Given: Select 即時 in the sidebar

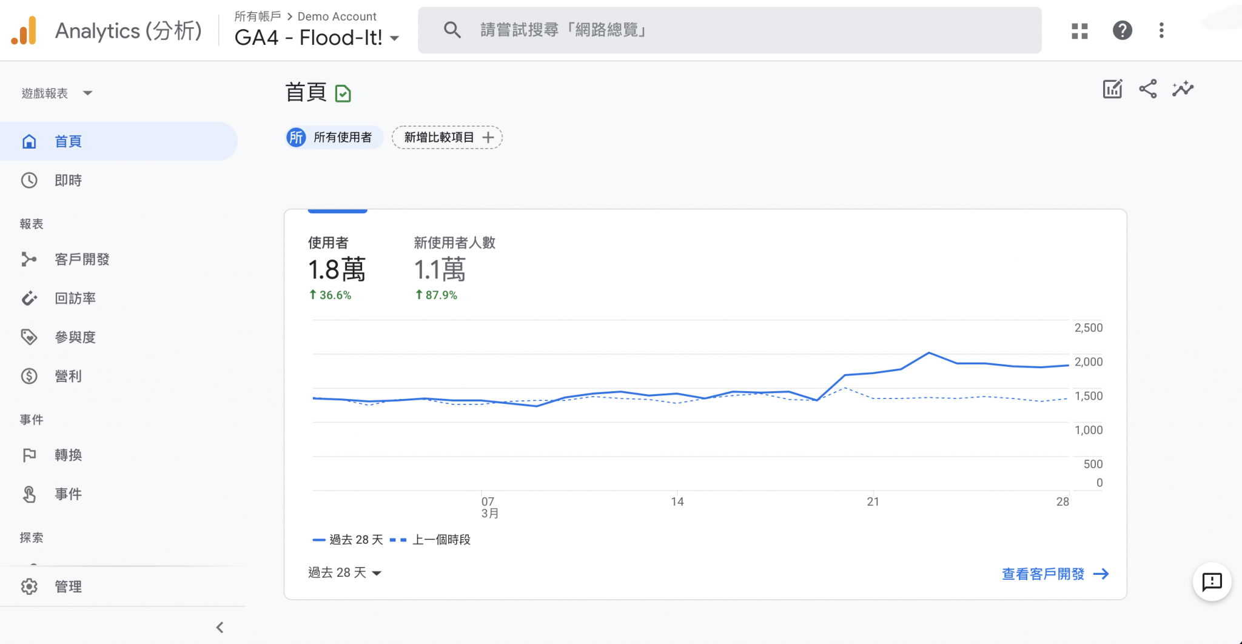Looking at the screenshot, I should pos(68,180).
